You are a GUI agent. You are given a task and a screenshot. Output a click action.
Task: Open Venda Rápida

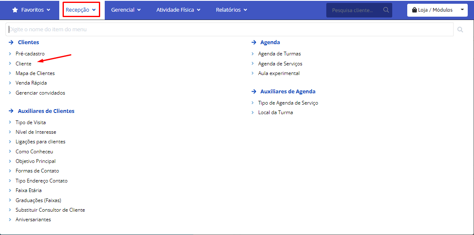click(x=31, y=83)
